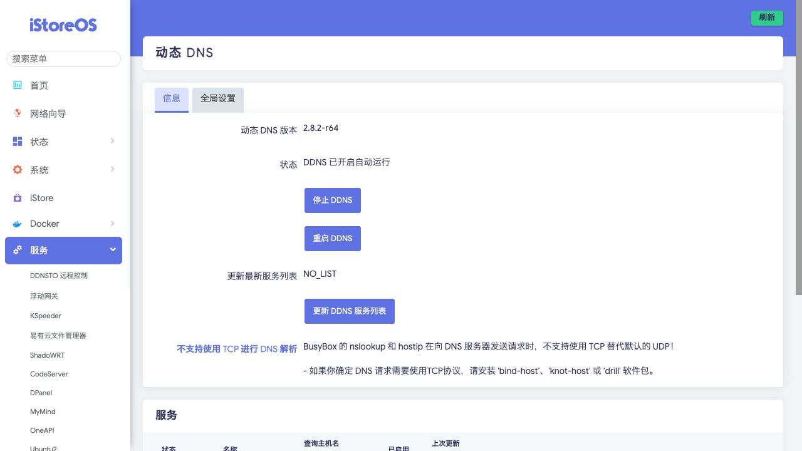Expand the 系统 menu chevron

click(112, 169)
